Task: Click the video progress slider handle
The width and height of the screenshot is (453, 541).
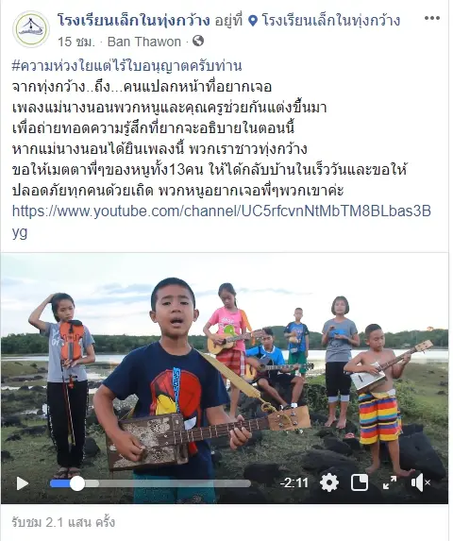Action: 77,483
